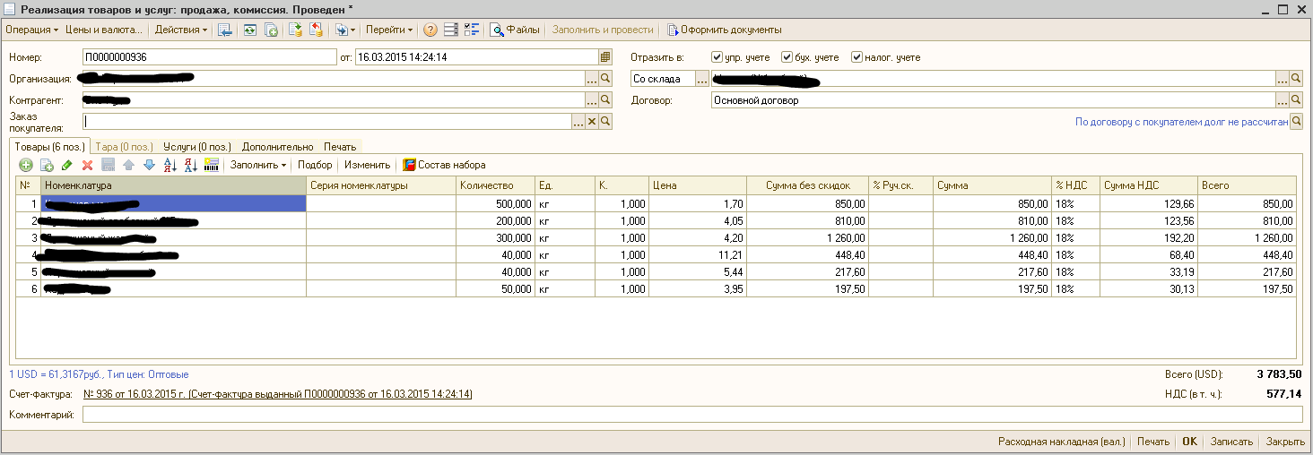Viewport: 1313px width, 455px height.
Task: Toggle the налог. учете checkbox
Action: click(x=857, y=57)
